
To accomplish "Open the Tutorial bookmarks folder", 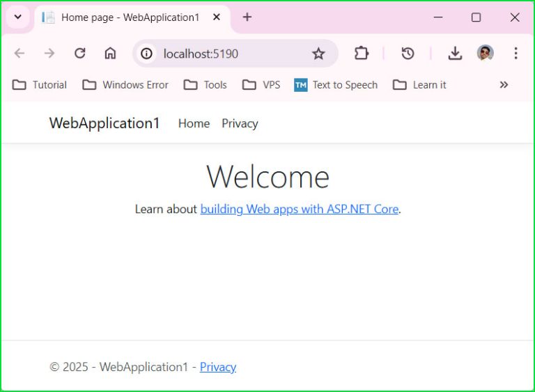I will tap(40, 85).
